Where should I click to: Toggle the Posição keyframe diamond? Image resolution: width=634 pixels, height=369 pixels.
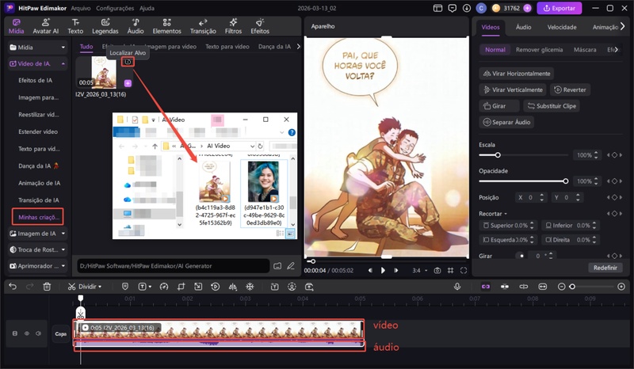click(614, 197)
